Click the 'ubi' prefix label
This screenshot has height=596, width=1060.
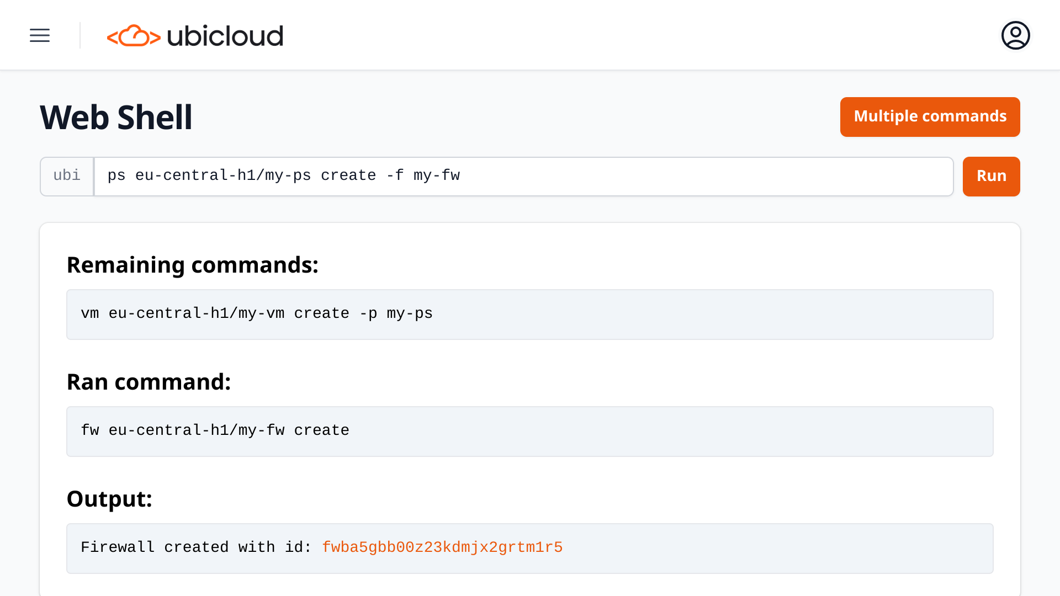pyautogui.click(x=67, y=176)
